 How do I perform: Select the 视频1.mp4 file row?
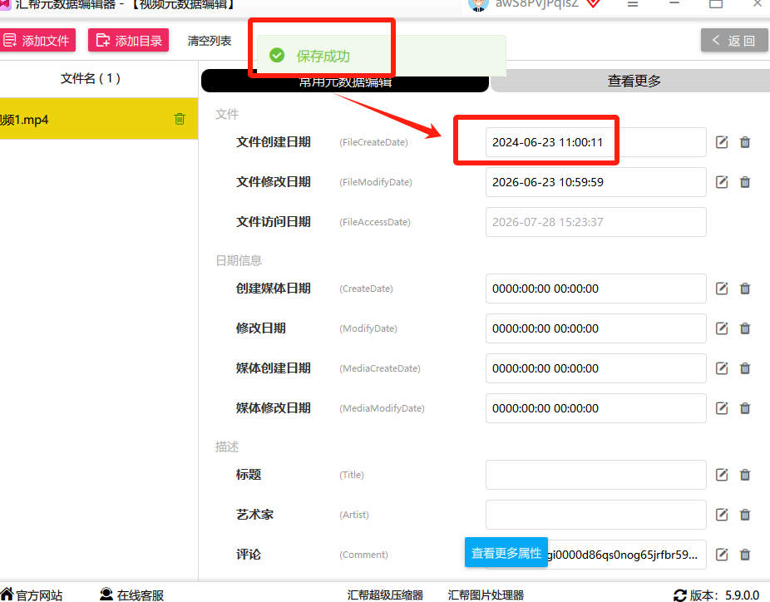98,119
